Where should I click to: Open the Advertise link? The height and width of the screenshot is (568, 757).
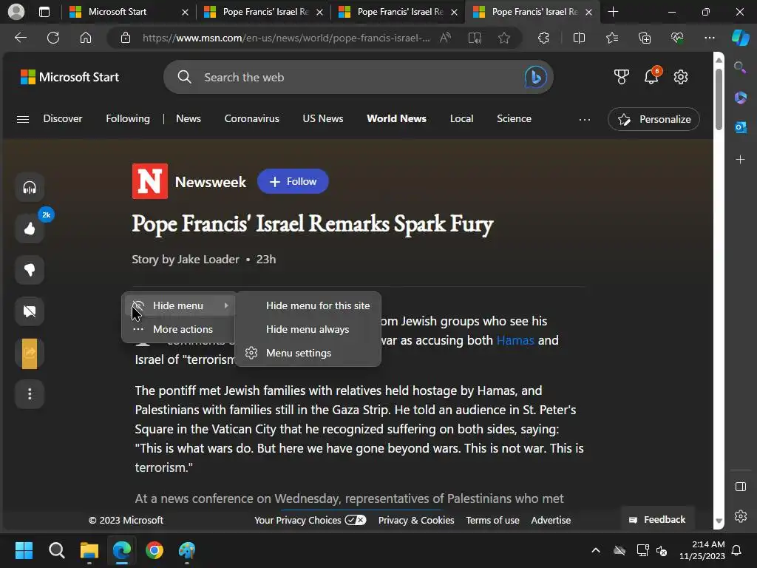point(551,520)
